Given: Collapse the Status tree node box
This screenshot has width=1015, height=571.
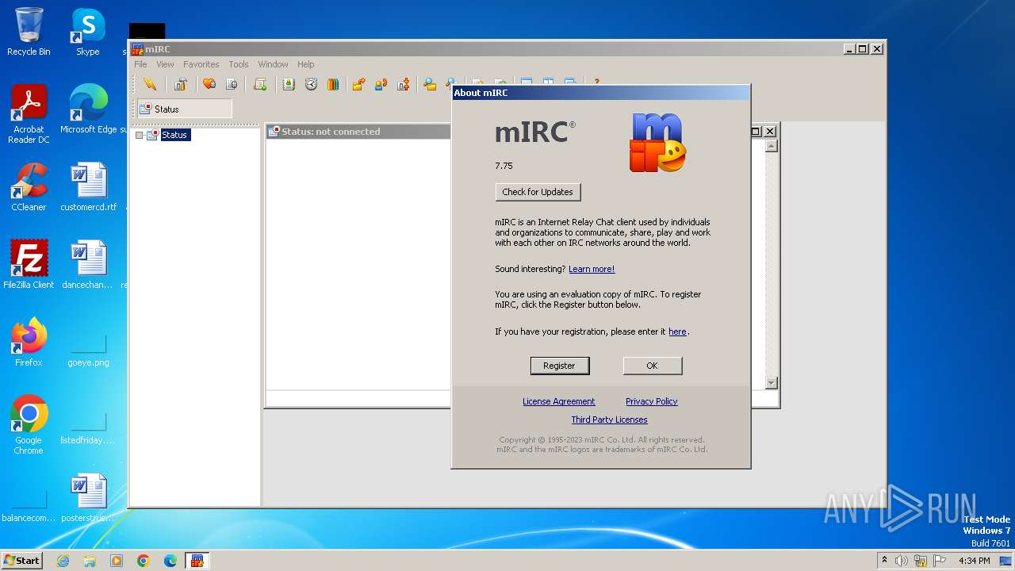Looking at the screenshot, I should tap(140, 135).
